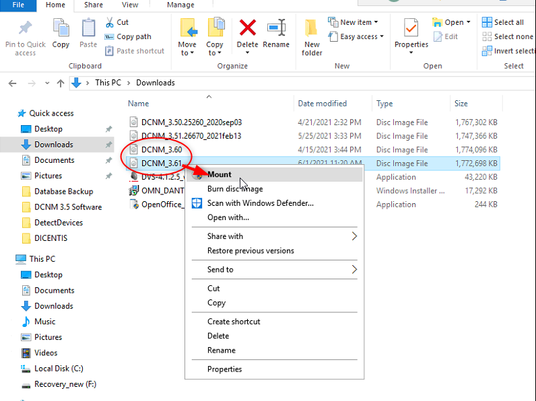The width and height of the screenshot is (536, 401).
Task: Open DCNM 3.5 Software folder in sidebar
Action: click(68, 207)
